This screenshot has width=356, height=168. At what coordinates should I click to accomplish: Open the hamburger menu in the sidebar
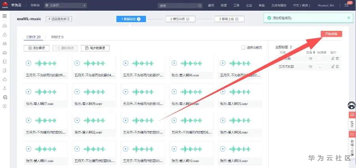point(4,16)
